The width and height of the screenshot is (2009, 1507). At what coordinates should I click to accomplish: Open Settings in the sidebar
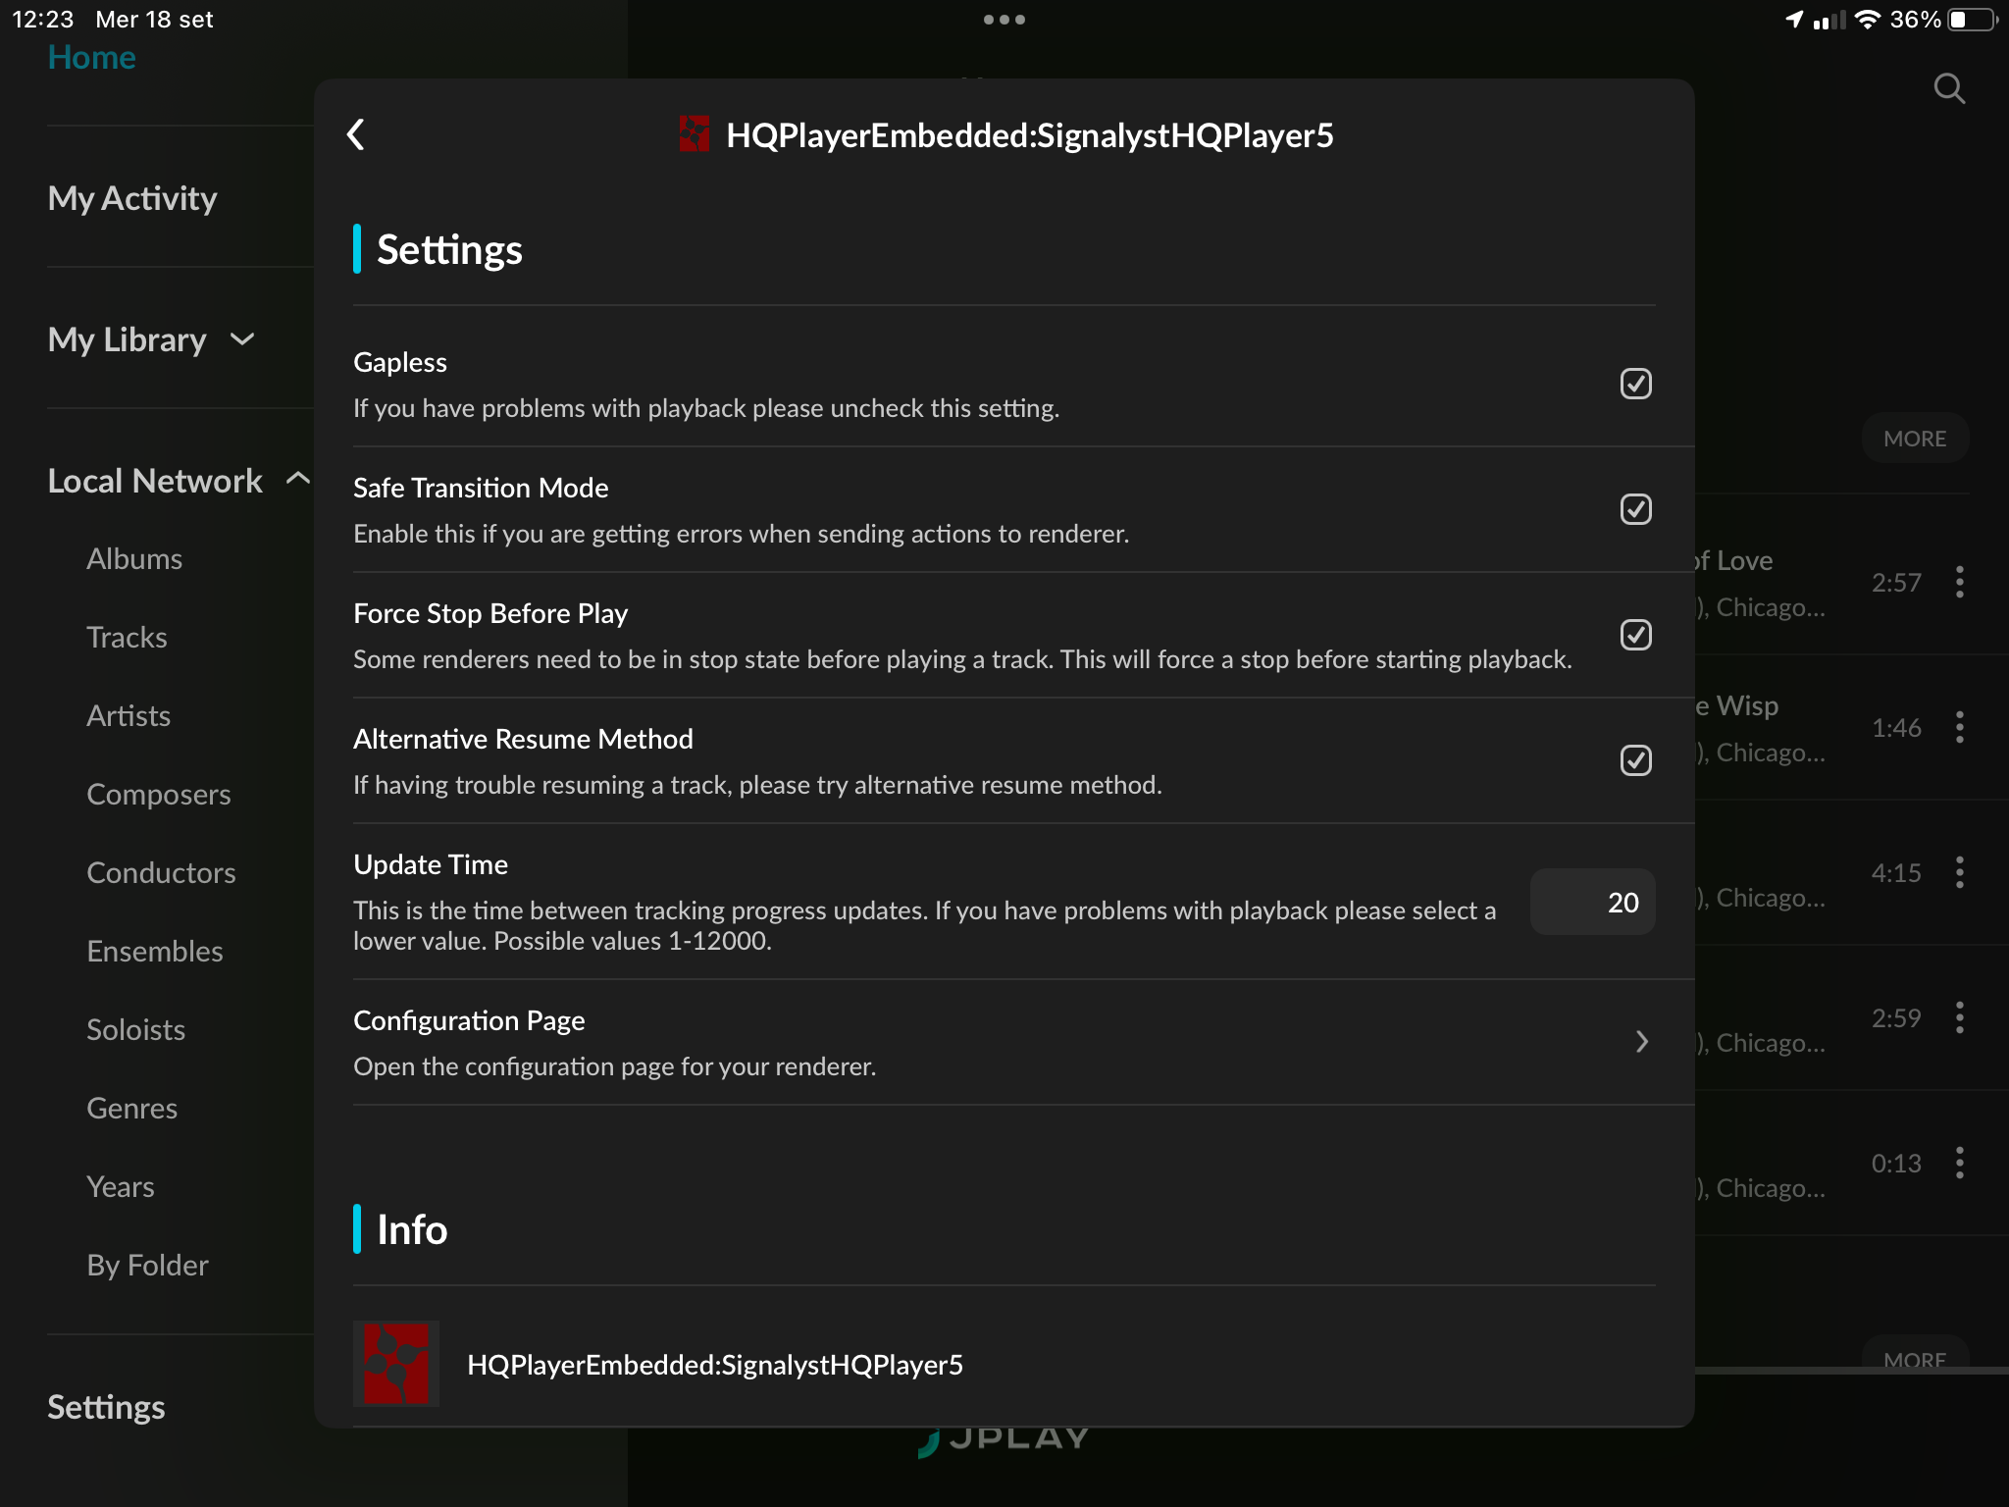coord(106,1407)
